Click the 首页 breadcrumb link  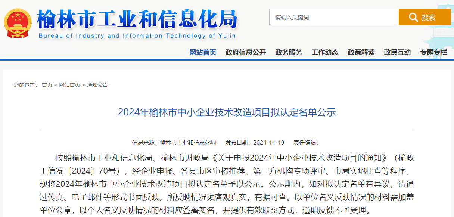pyautogui.click(x=47, y=85)
